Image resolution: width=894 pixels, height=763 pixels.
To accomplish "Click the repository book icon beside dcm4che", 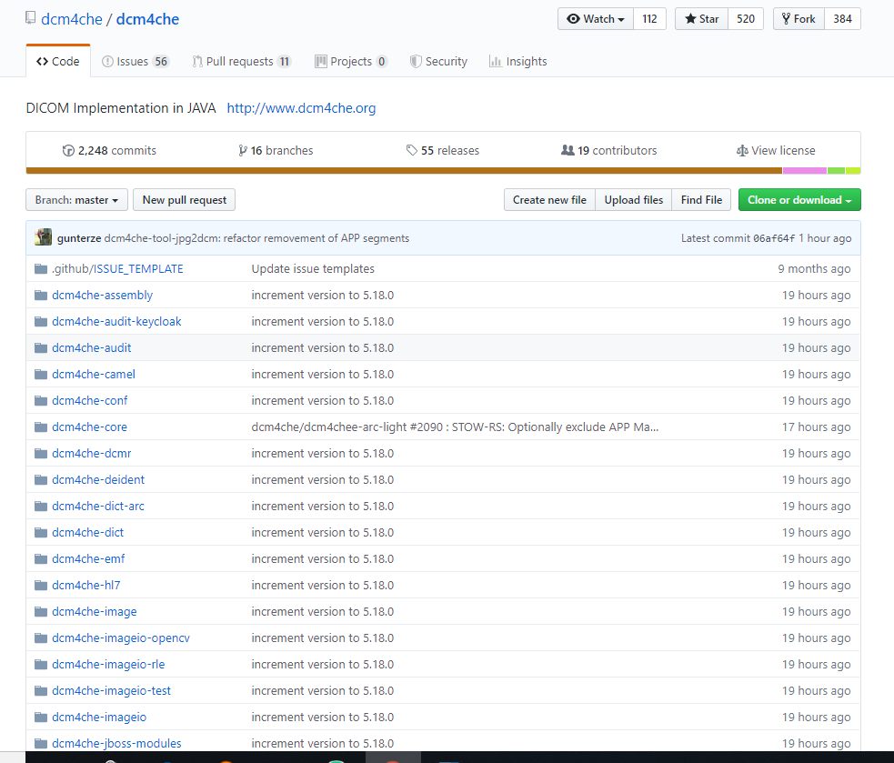I will [x=30, y=18].
